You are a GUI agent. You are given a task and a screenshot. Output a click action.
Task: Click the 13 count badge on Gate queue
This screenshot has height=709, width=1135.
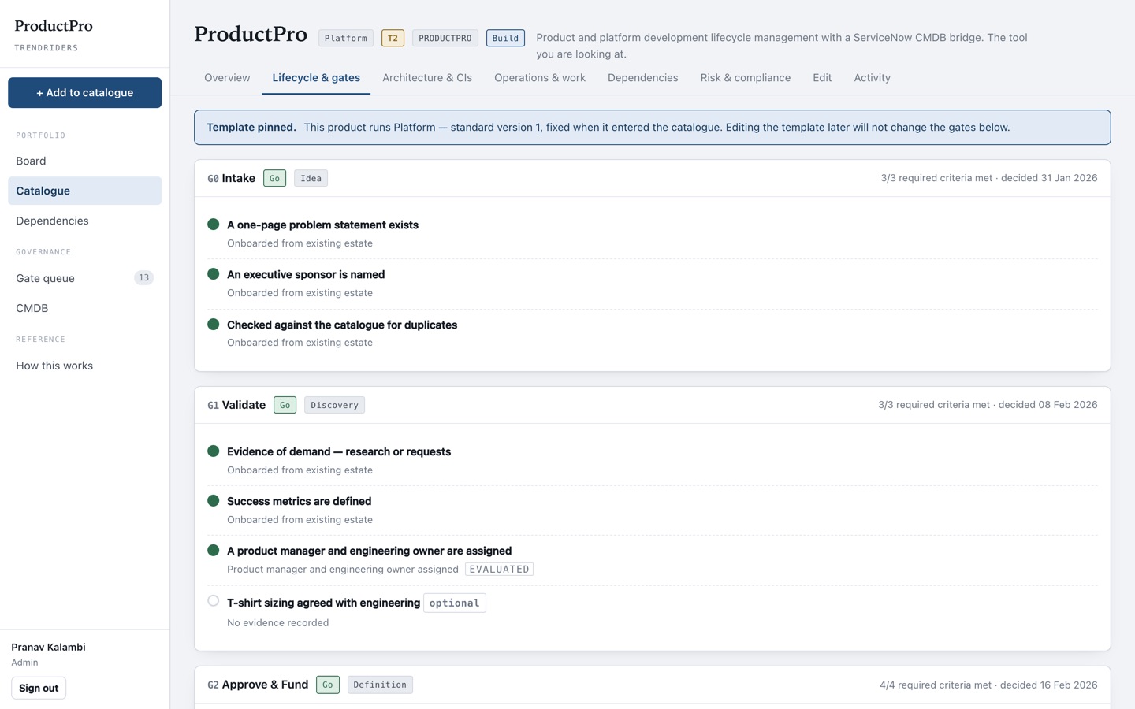point(143,278)
